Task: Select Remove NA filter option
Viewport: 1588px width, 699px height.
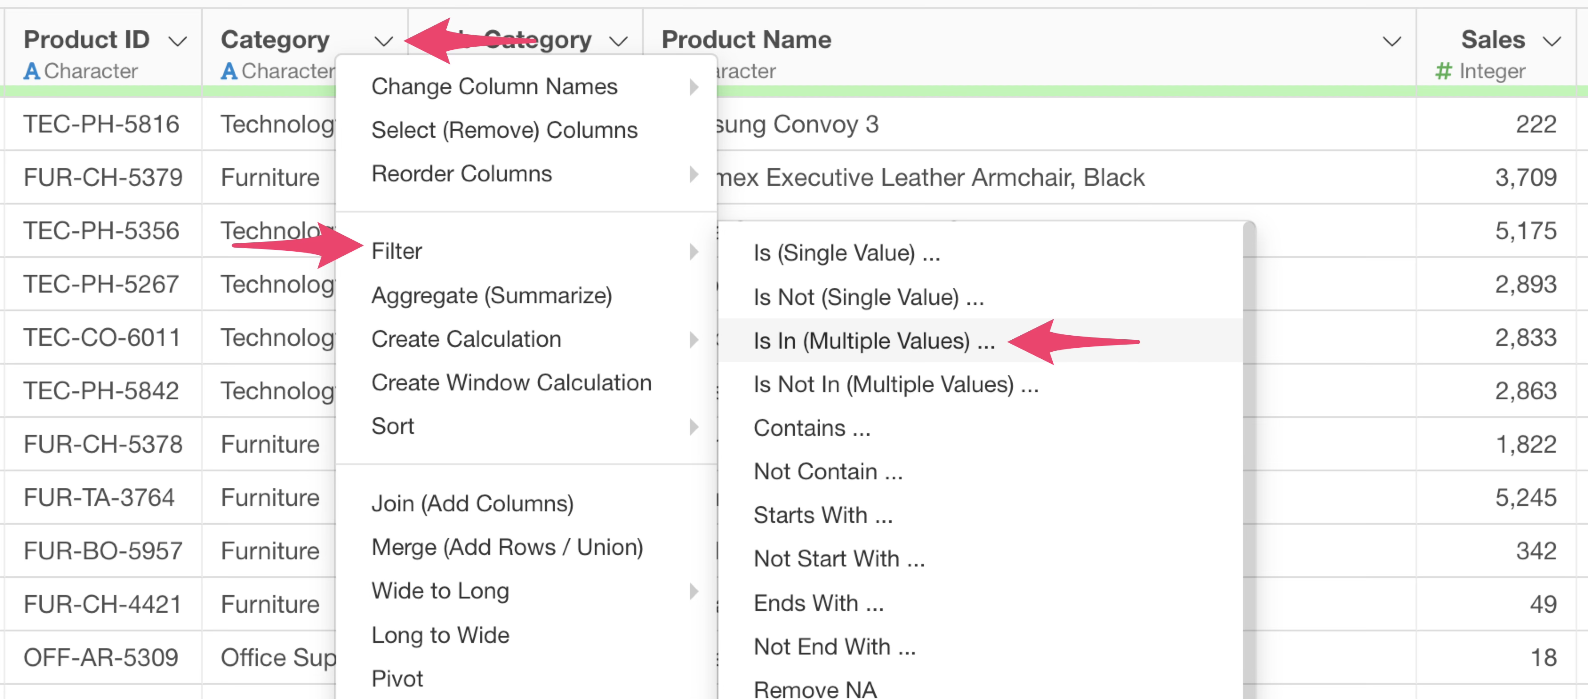Action: [x=814, y=688]
